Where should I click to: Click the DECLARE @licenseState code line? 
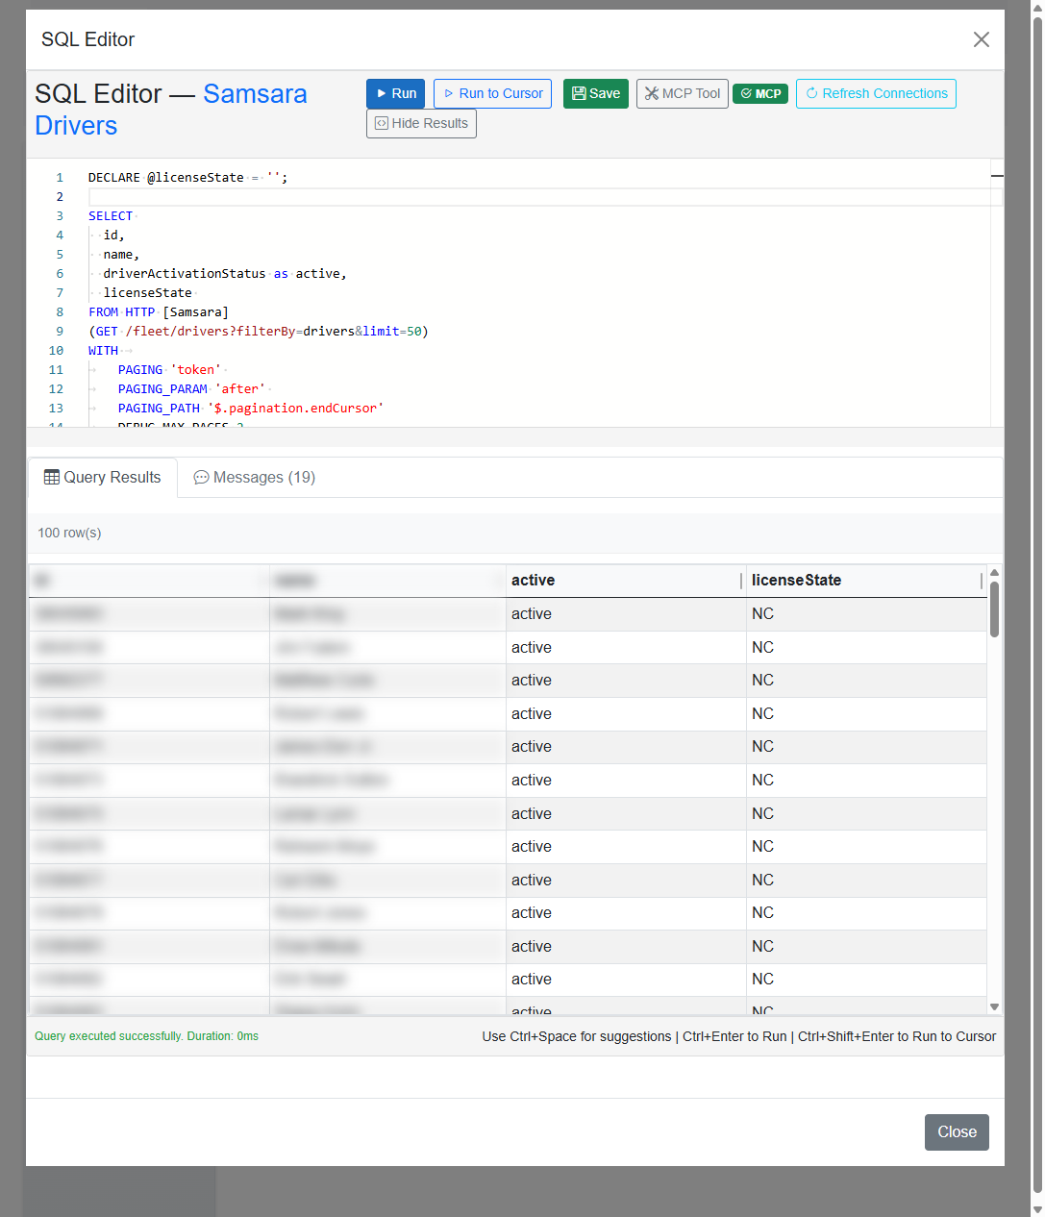[187, 178]
